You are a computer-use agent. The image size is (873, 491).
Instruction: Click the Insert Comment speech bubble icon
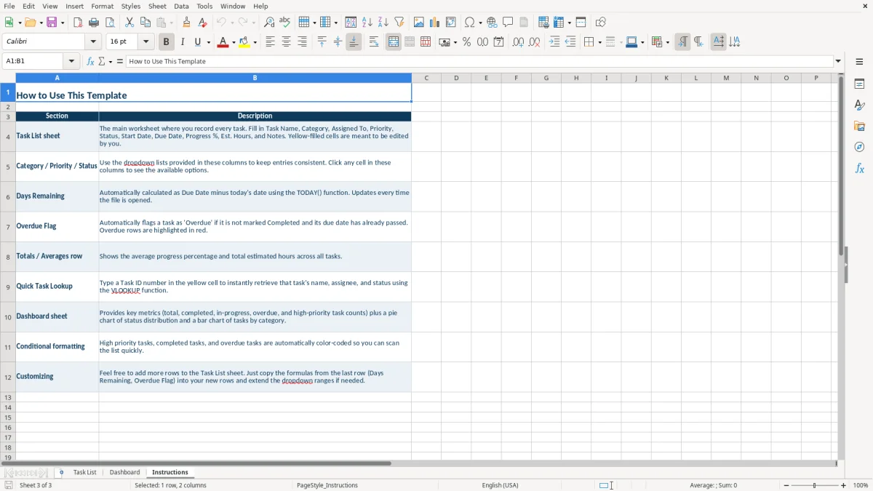(x=508, y=23)
